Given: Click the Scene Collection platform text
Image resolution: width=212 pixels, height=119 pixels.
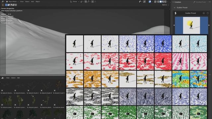Looking at the screenshot, I should [x=12, y=11].
